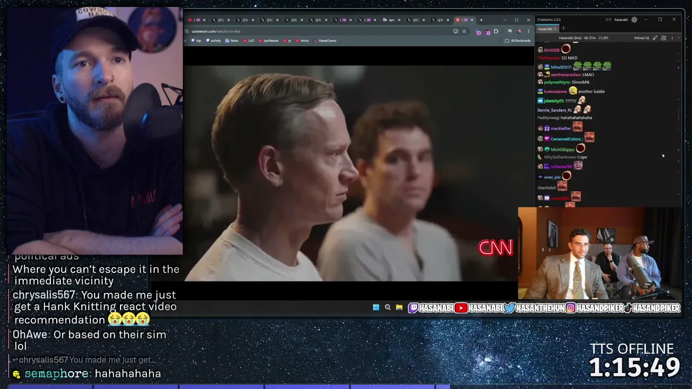This screenshot has width=692, height=389.
Task: Close the active CNN live browser tab
Action: pos(472,20)
